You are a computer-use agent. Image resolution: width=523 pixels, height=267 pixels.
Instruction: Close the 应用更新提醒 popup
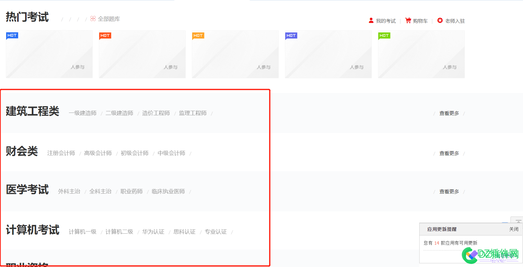point(514,229)
